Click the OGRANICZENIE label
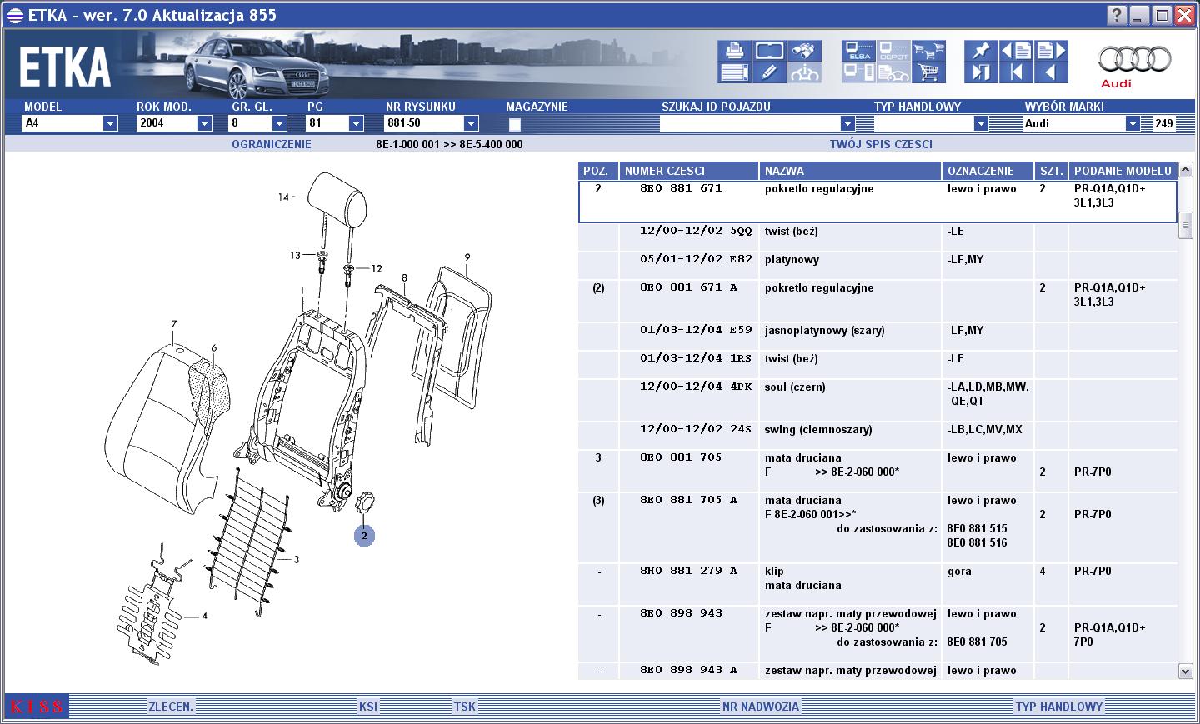This screenshot has width=1200, height=724. pyautogui.click(x=272, y=144)
